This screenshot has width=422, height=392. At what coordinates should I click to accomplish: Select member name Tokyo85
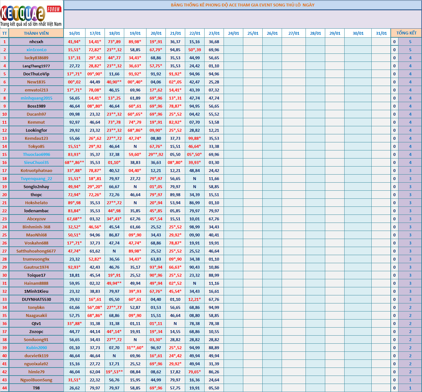coord(36,146)
